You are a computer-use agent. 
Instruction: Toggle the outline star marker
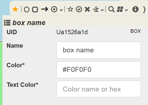tap(70, 9)
